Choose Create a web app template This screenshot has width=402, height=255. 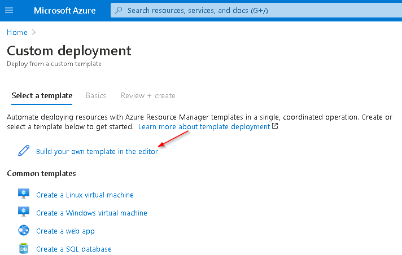click(x=65, y=231)
